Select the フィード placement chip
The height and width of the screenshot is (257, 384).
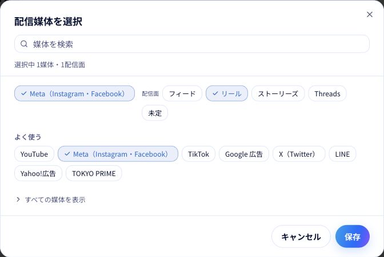tap(182, 93)
